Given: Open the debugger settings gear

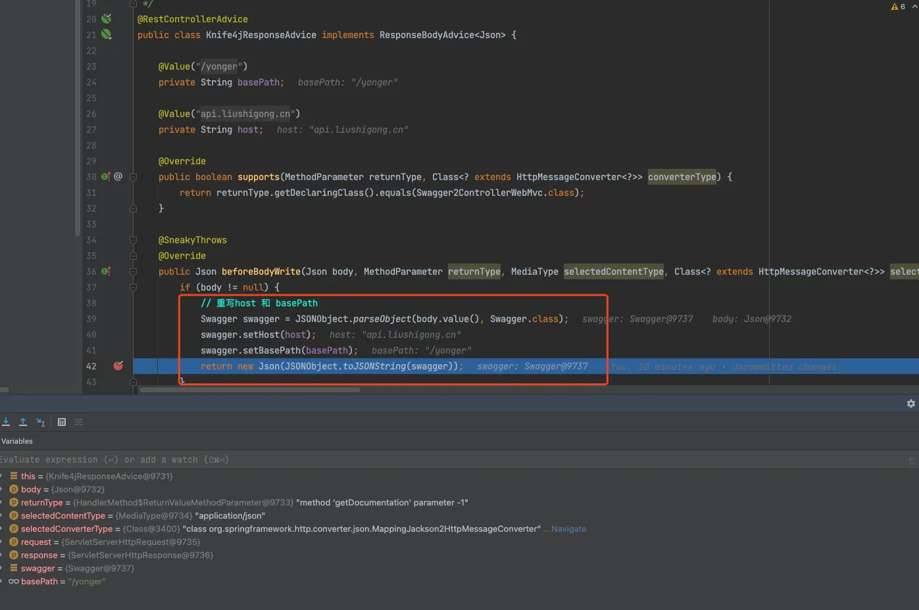Looking at the screenshot, I should click(911, 404).
